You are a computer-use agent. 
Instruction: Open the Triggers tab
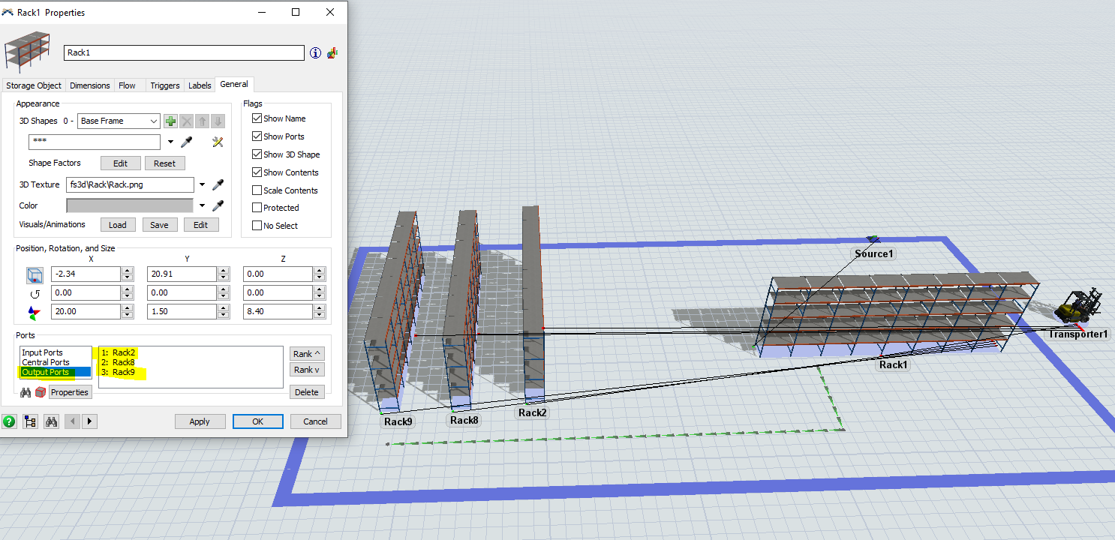[164, 85]
